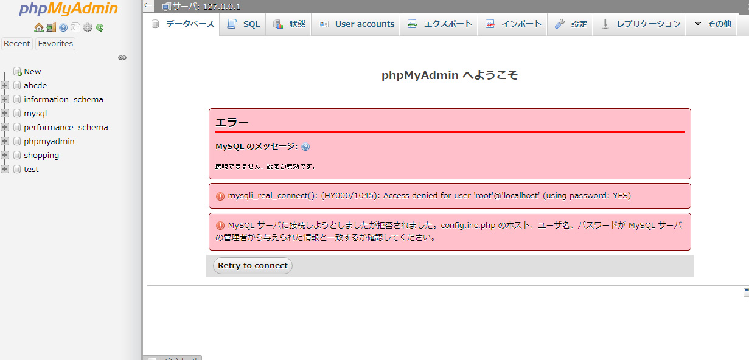The width and height of the screenshot is (749, 360).
Task: Click MySQL message help question icon
Action: pyautogui.click(x=305, y=147)
